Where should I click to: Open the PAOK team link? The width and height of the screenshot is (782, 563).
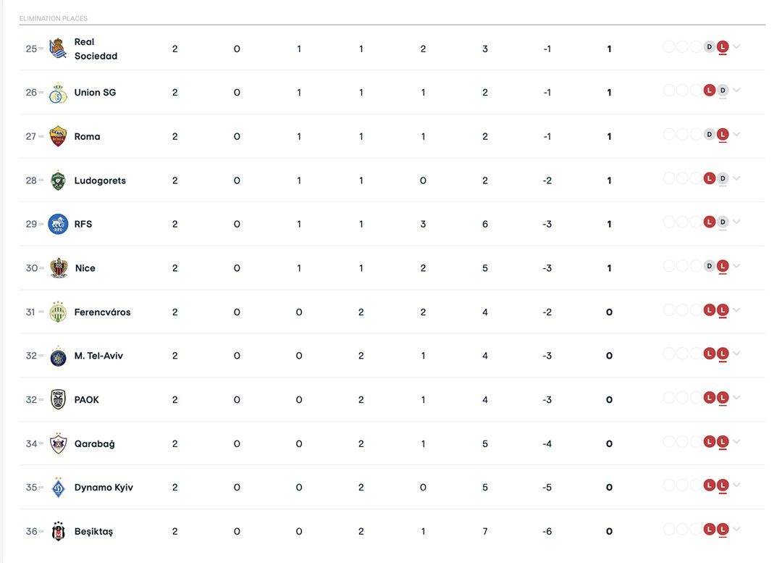pos(87,400)
